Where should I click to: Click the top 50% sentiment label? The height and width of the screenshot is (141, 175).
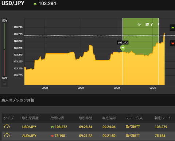5,20
